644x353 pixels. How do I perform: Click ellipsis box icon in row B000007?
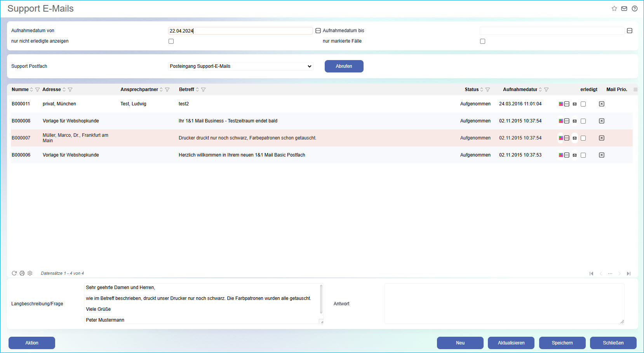[567, 138]
